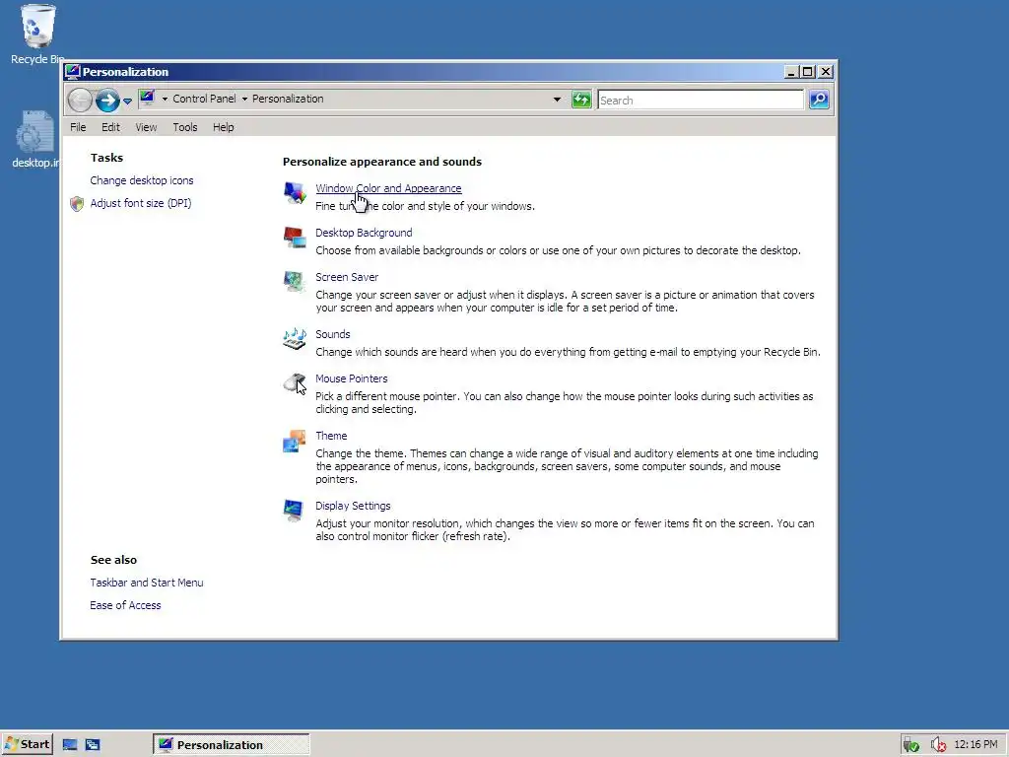This screenshot has height=757, width=1009.
Task: Click the address bar Personalization icon
Action: (x=148, y=98)
